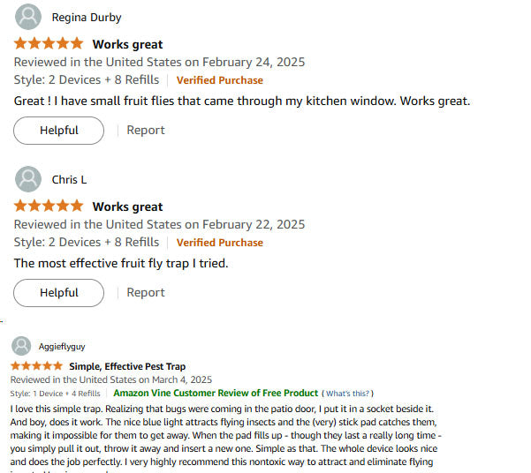531x473 pixels.
Task: Report Regina Durby's review
Action: pyautogui.click(x=146, y=131)
